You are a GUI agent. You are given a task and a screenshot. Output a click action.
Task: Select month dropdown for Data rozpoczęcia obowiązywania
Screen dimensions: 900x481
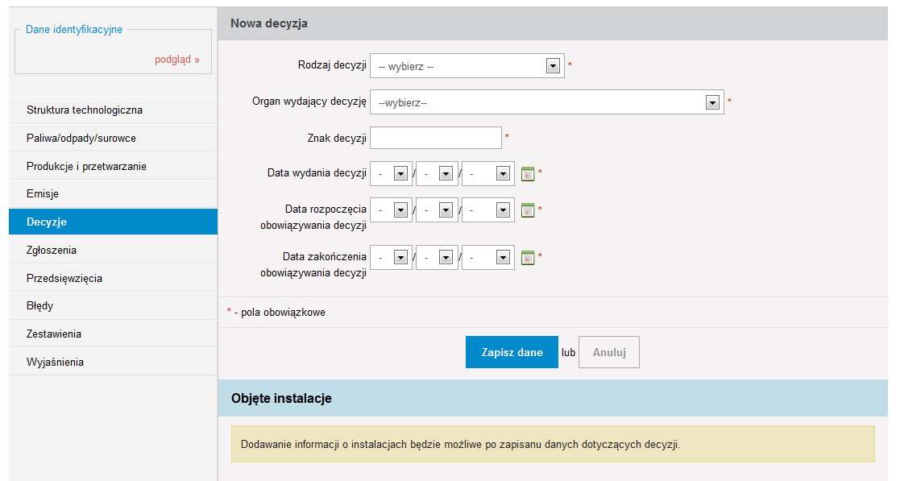click(437, 210)
